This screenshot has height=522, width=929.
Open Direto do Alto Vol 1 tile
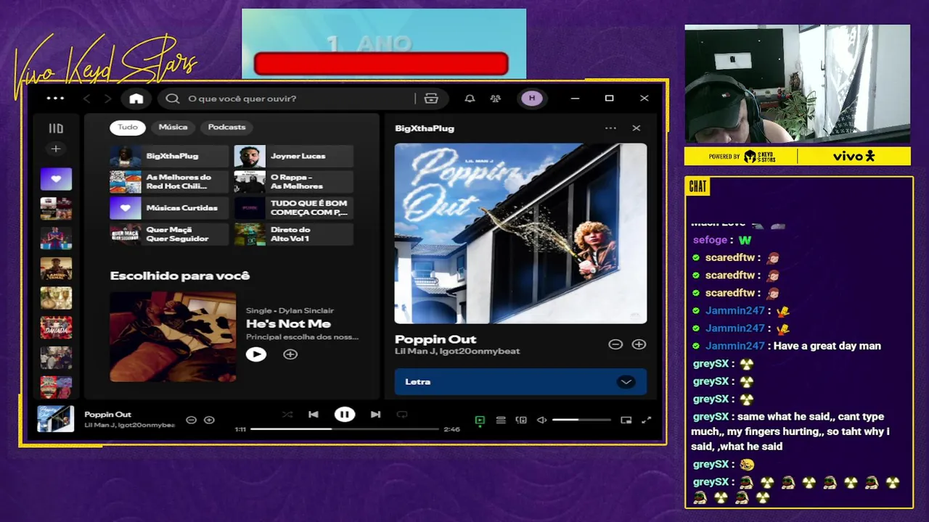[x=293, y=234]
